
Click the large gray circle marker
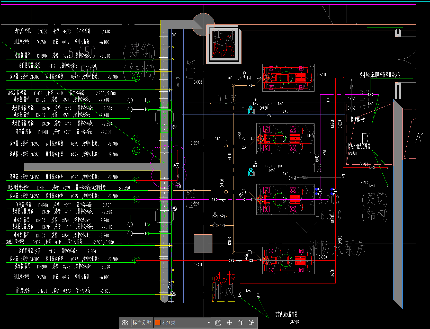click(x=203, y=24)
